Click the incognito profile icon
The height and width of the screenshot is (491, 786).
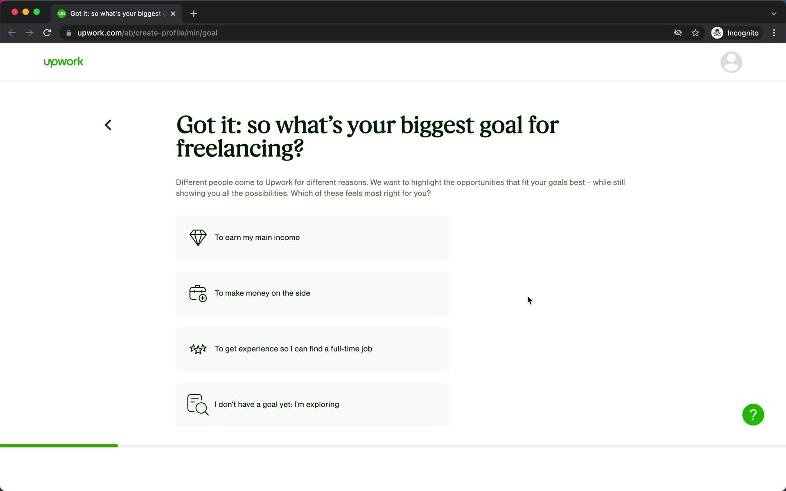point(717,33)
